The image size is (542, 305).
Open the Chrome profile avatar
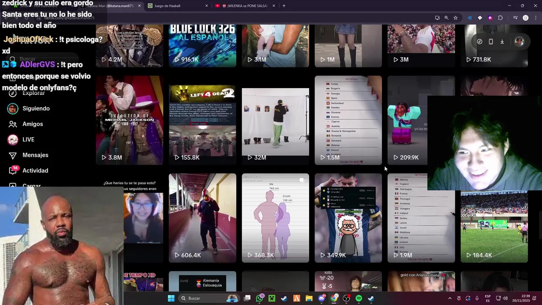pos(525,18)
